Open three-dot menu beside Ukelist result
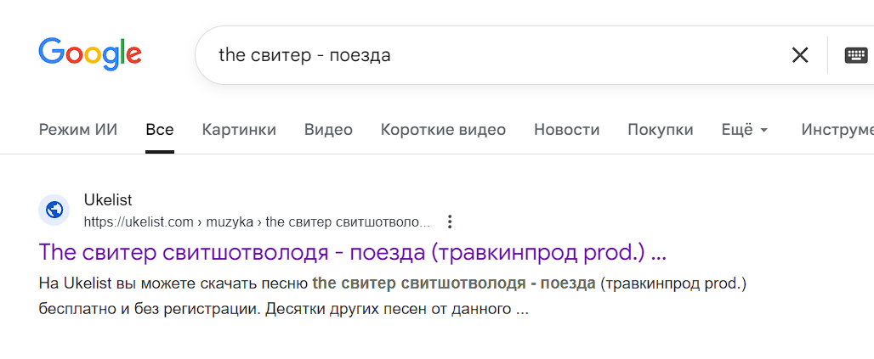The height and width of the screenshot is (359, 874). click(450, 222)
